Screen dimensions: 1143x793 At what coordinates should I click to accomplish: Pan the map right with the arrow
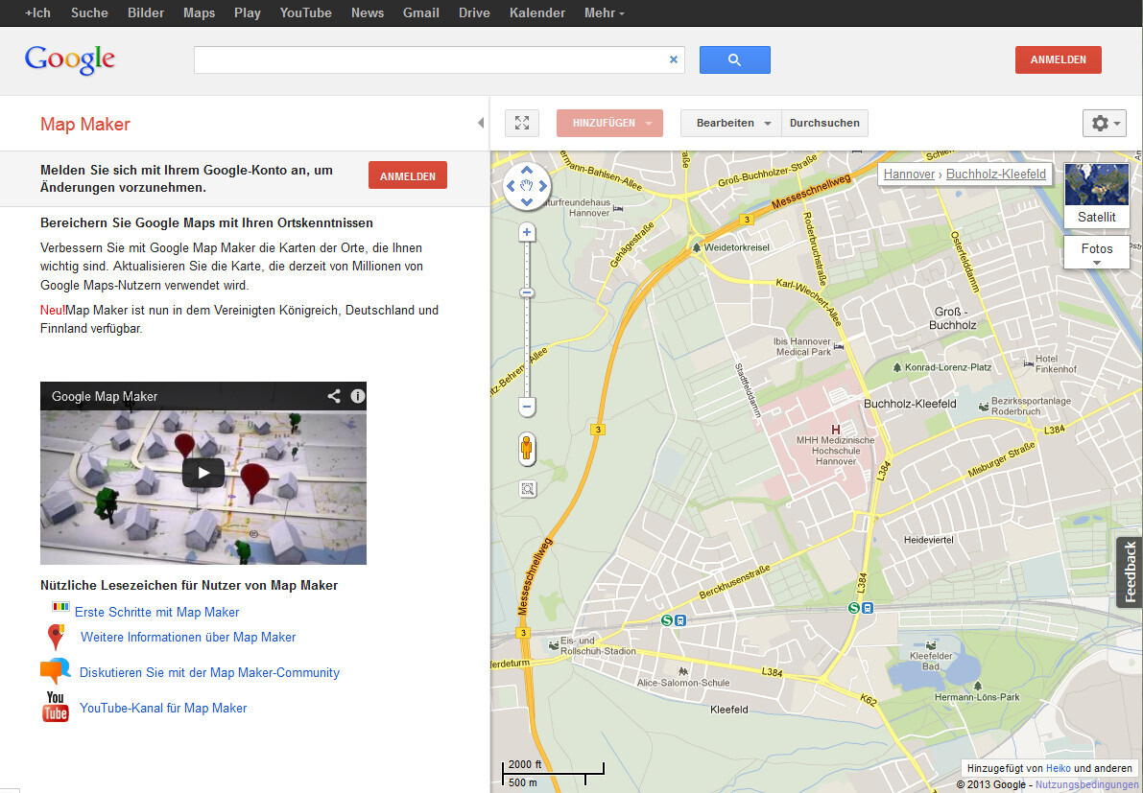[543, 186]
